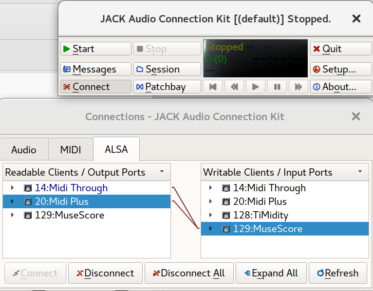Screen dimensions: 373x291
Task: Click the play transport button
Action: tap(256, 87)
